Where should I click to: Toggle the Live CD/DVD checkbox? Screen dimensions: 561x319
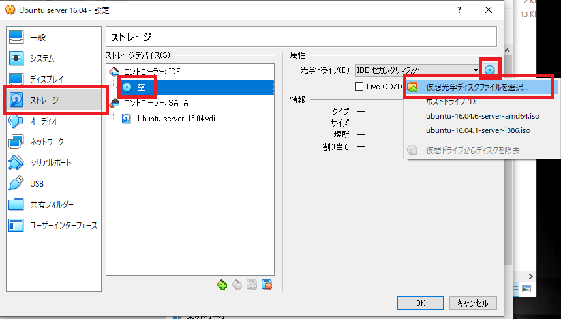click(x=359, y=87)
